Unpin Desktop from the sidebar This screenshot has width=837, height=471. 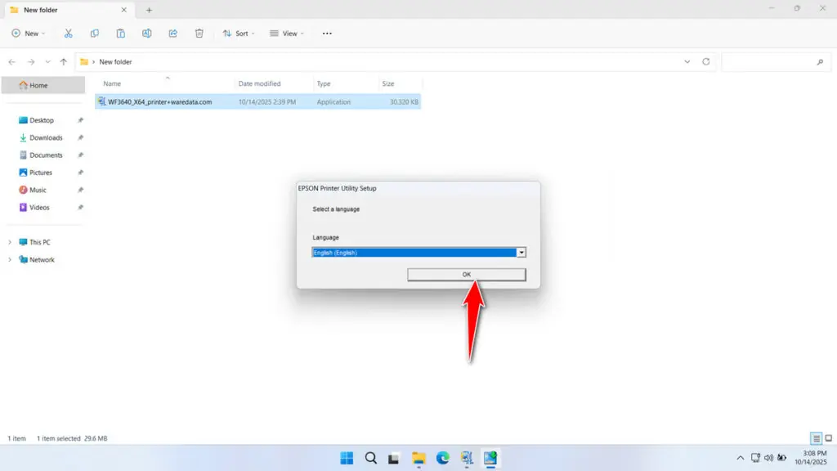tap(79, 120)
